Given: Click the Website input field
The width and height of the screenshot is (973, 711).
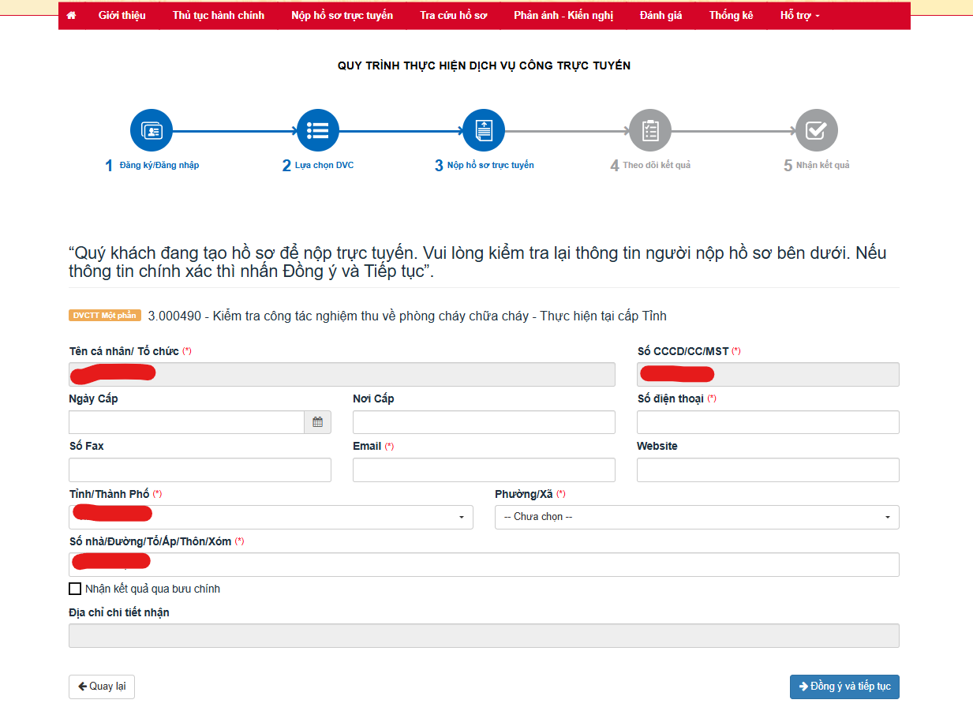Looking at the screenshot, I should coord(767,470).
